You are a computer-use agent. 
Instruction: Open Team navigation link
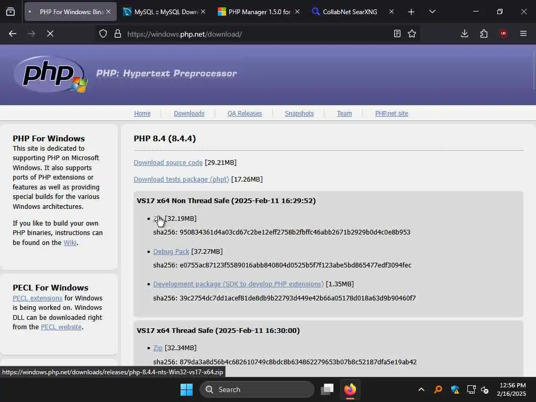point(344,114)
